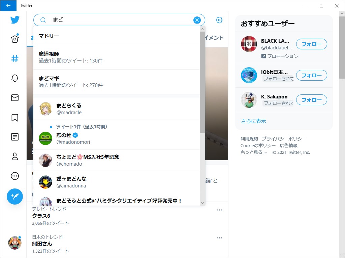Clear the search box with the X icon
345x258 pixels.
(x=197, y=20)
